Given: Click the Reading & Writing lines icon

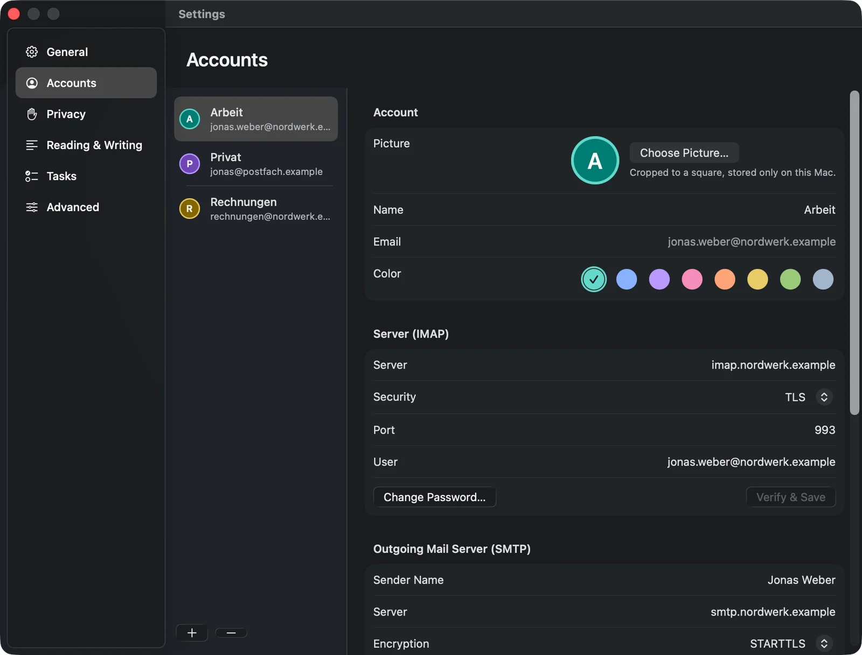Looking at the screenshot, I should click(x=32, y=145).
